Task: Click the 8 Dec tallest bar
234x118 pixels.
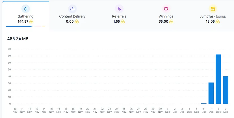Action: [x=218, y=79]
